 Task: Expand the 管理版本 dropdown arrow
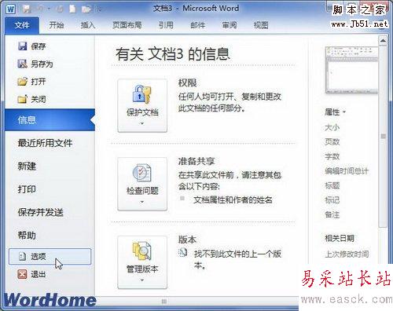coord(142,280)
